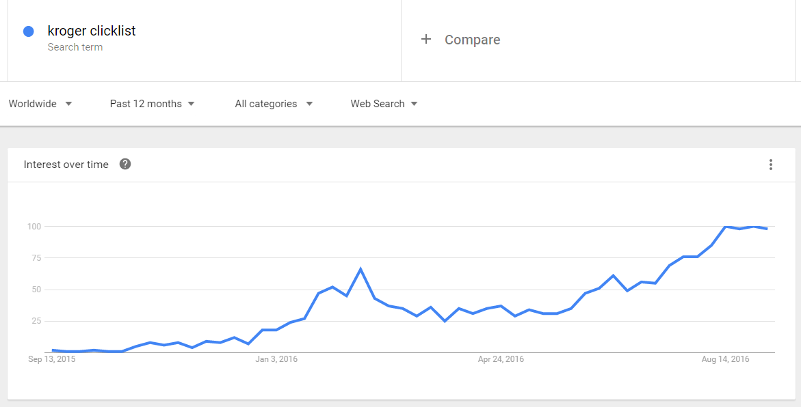Click the Aug 14, 2016 axis label

(x=726, y=359)
